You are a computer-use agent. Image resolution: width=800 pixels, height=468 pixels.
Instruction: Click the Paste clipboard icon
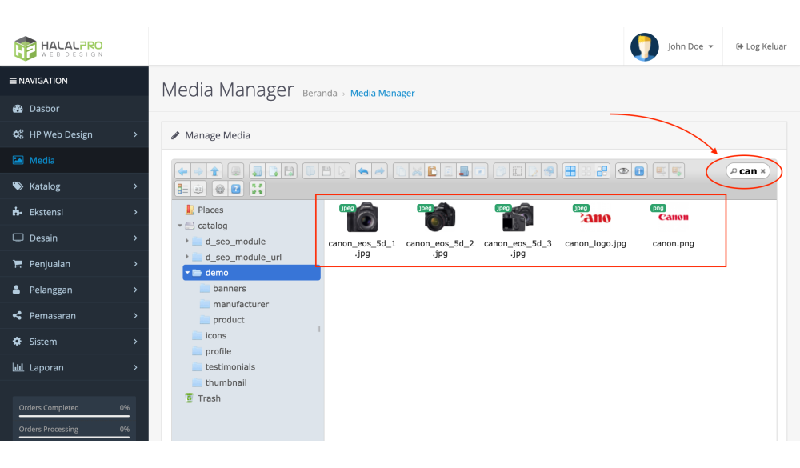[433, 171]
